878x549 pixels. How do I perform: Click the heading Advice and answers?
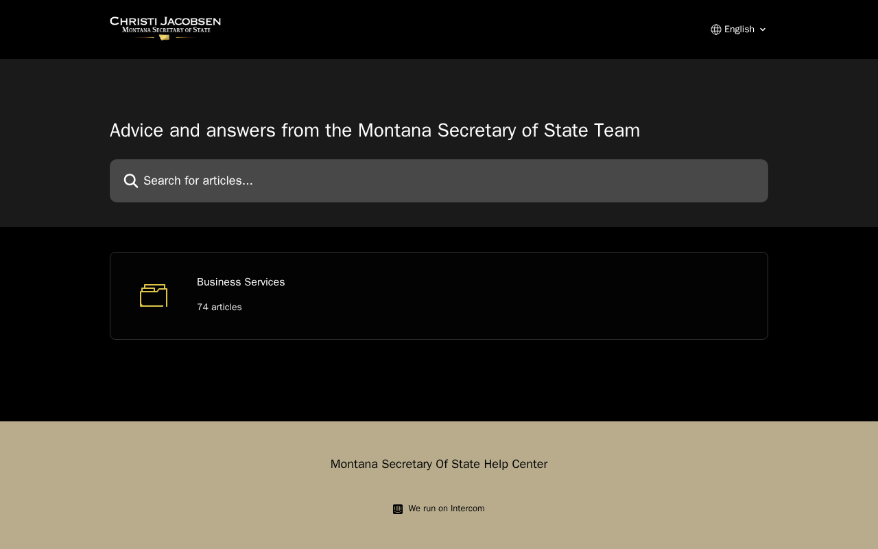pyautogui.click(x=375, y=130)
